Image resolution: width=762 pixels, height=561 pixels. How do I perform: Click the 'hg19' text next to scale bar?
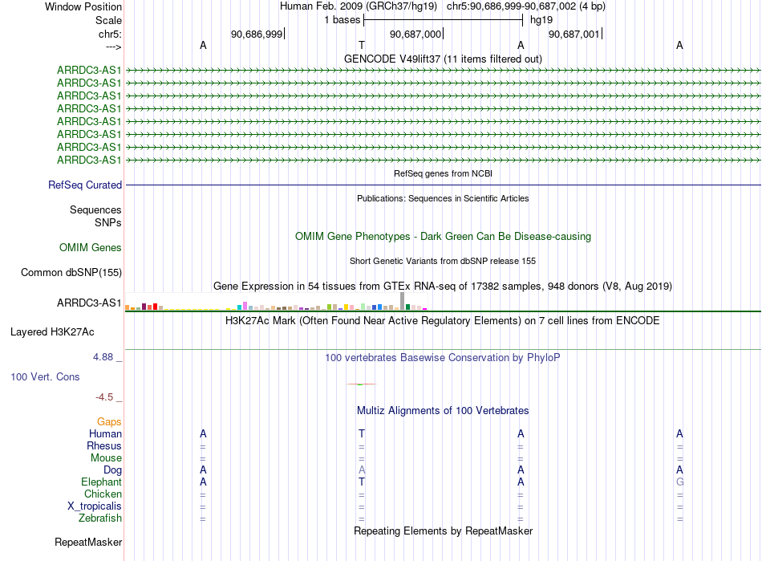[541, 20]
